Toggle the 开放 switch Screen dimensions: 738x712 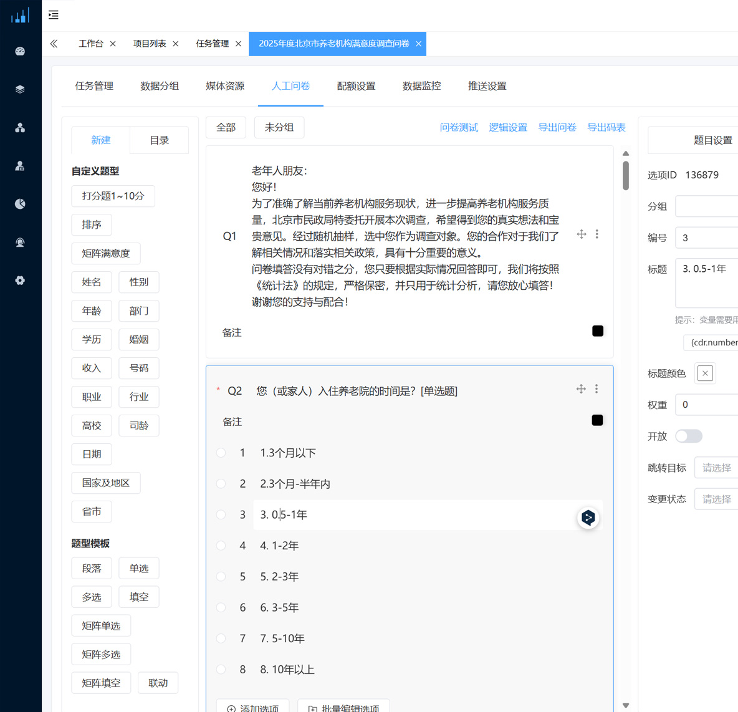point(688,436)
